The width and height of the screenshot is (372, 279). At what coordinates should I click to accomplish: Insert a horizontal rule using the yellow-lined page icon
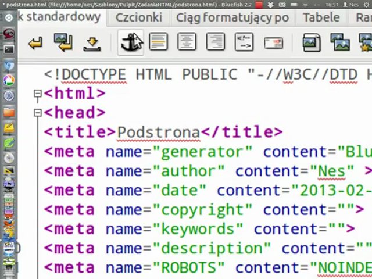(x=158, y=42)
